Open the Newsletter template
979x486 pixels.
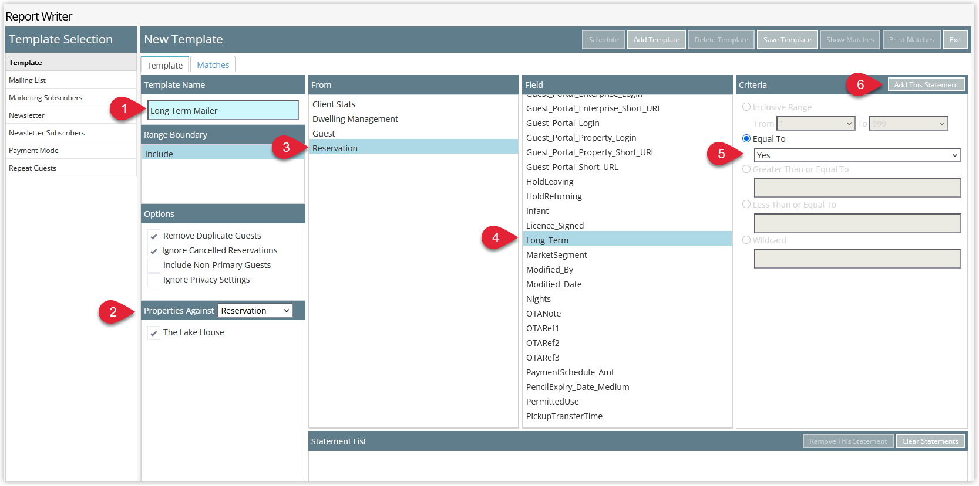[71, 115]
